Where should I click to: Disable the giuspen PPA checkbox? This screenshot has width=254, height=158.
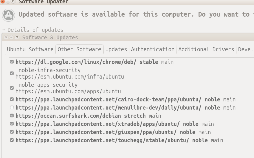pos(12,132)
